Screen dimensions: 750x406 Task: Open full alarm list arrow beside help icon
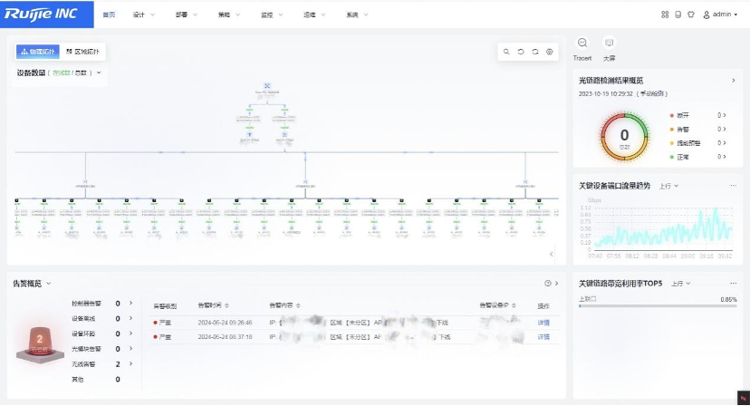coord(557,284)
